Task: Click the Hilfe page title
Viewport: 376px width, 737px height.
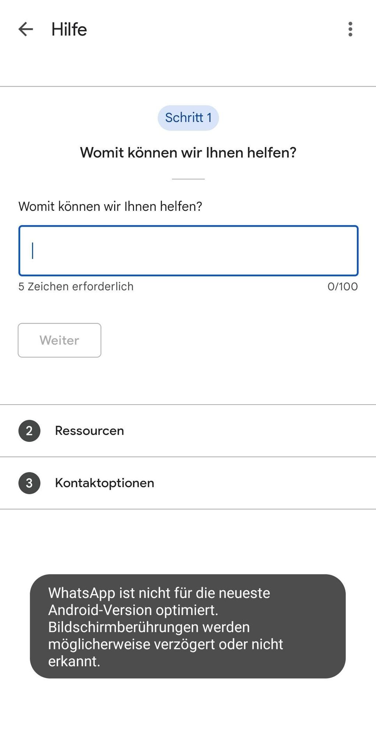Action: tap(69, 29)
